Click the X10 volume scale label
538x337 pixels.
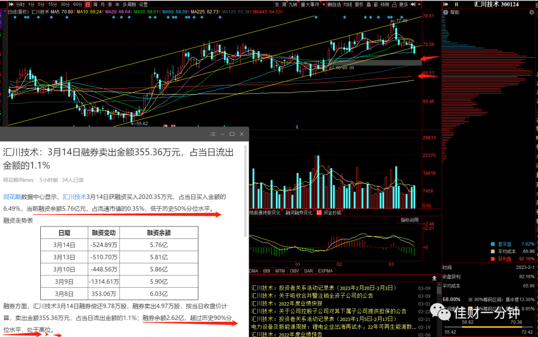click(x=426, y=206)
